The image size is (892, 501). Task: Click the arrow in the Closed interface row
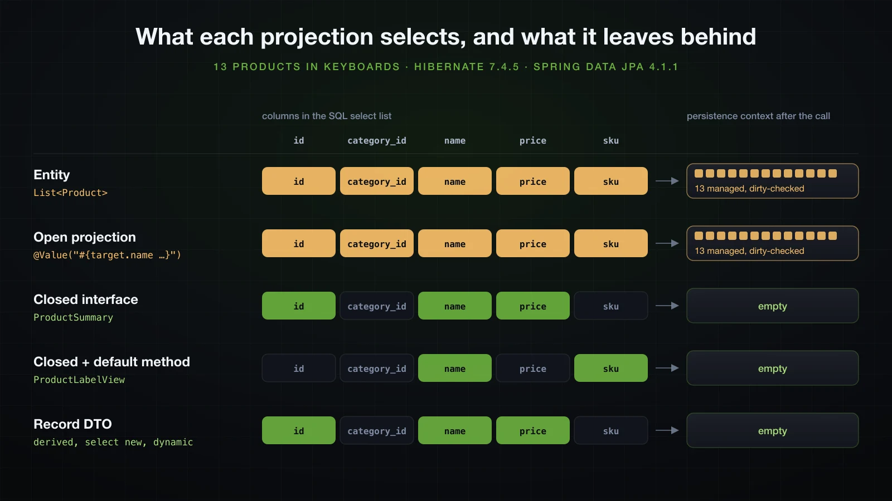click(667, 306)
